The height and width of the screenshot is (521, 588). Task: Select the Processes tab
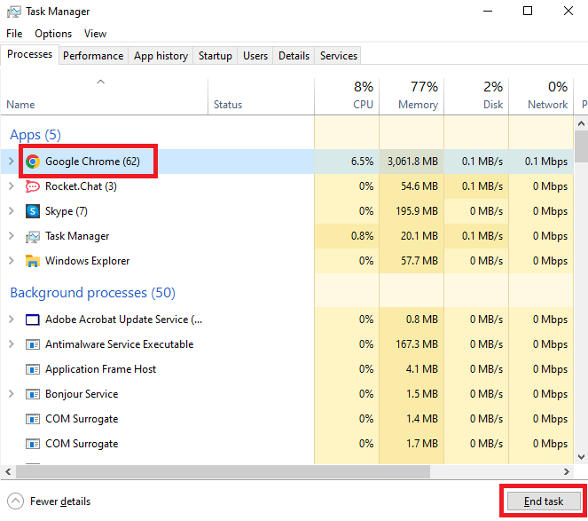[x=29, y=54]
